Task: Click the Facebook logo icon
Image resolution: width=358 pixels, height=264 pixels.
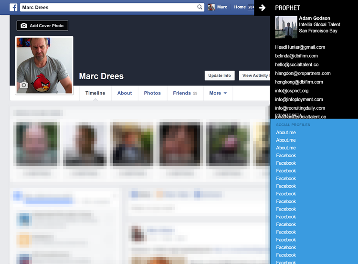Action: (13, 7)
